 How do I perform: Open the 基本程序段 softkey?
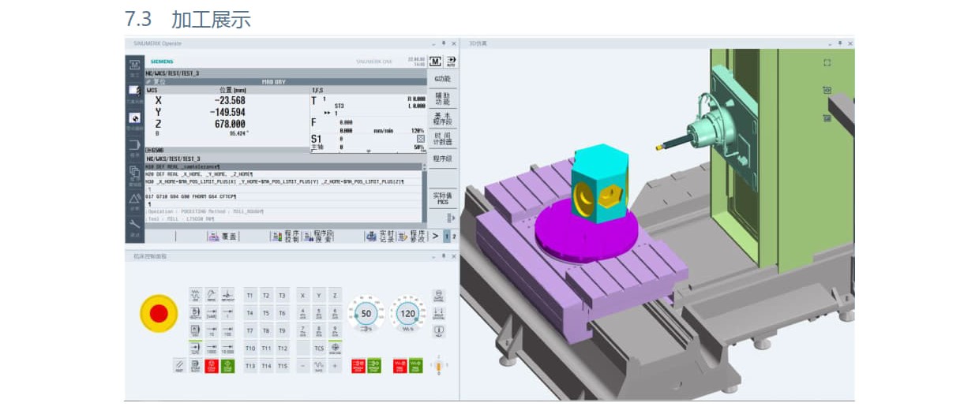[443, 117]
